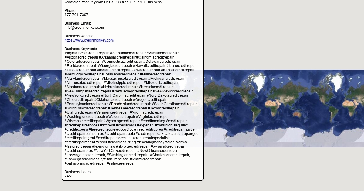Click the #skybluecreditrepair keyword
Screen dimensions: 364x191
click(x=133, y=146)
